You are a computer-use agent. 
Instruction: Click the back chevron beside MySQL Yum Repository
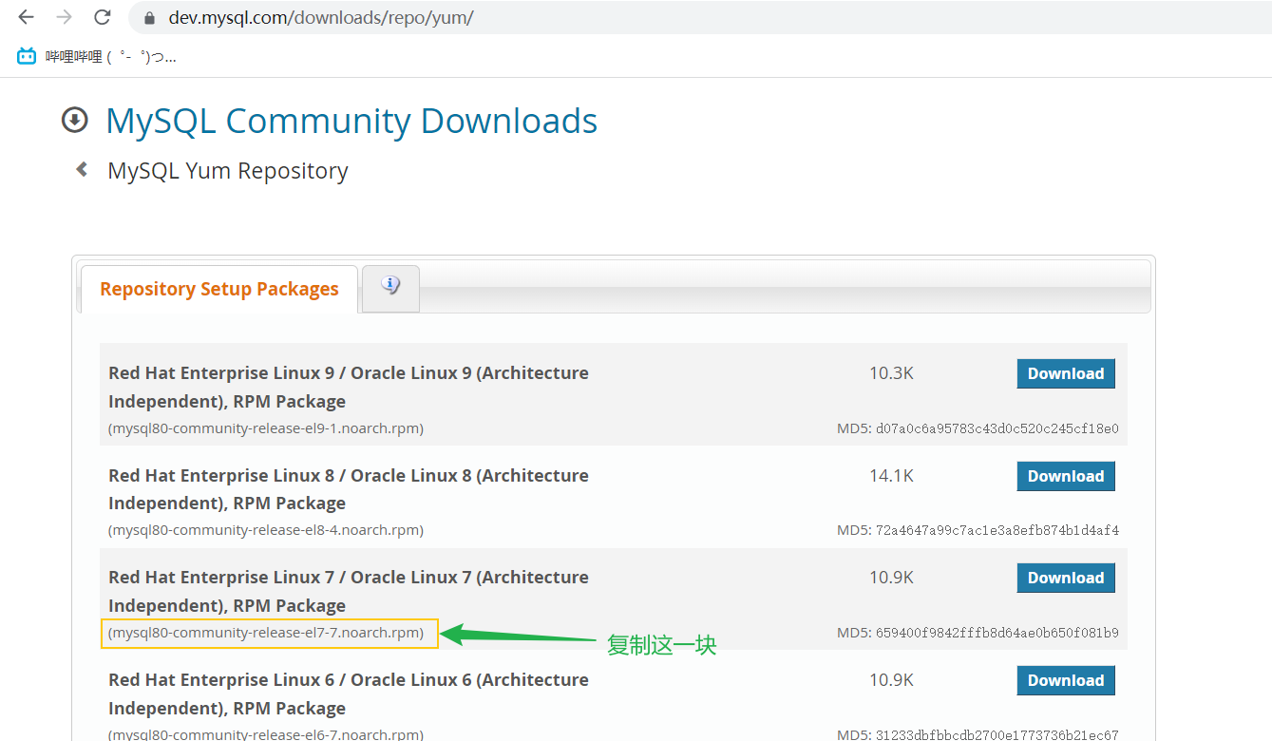tap(82, 169)
